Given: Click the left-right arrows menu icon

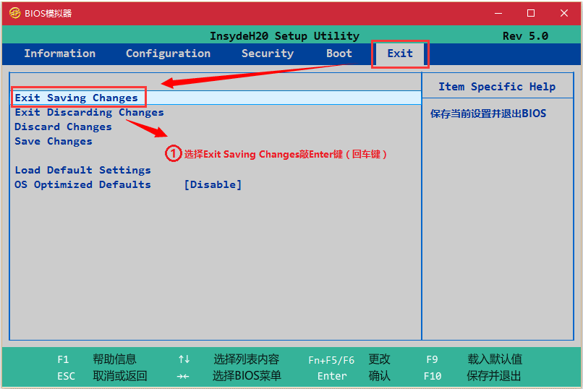Looking at the screenshot, I should click(184, 376).
